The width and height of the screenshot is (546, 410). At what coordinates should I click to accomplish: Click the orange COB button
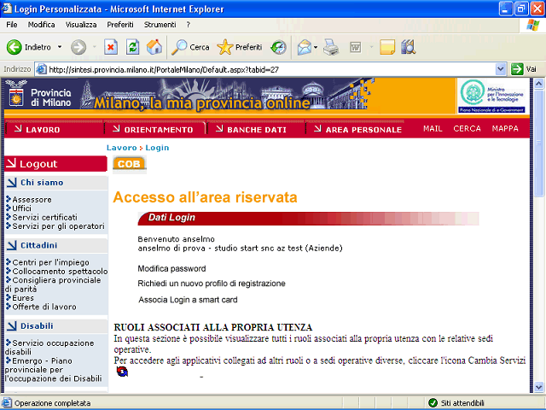(x=129, y=164)
